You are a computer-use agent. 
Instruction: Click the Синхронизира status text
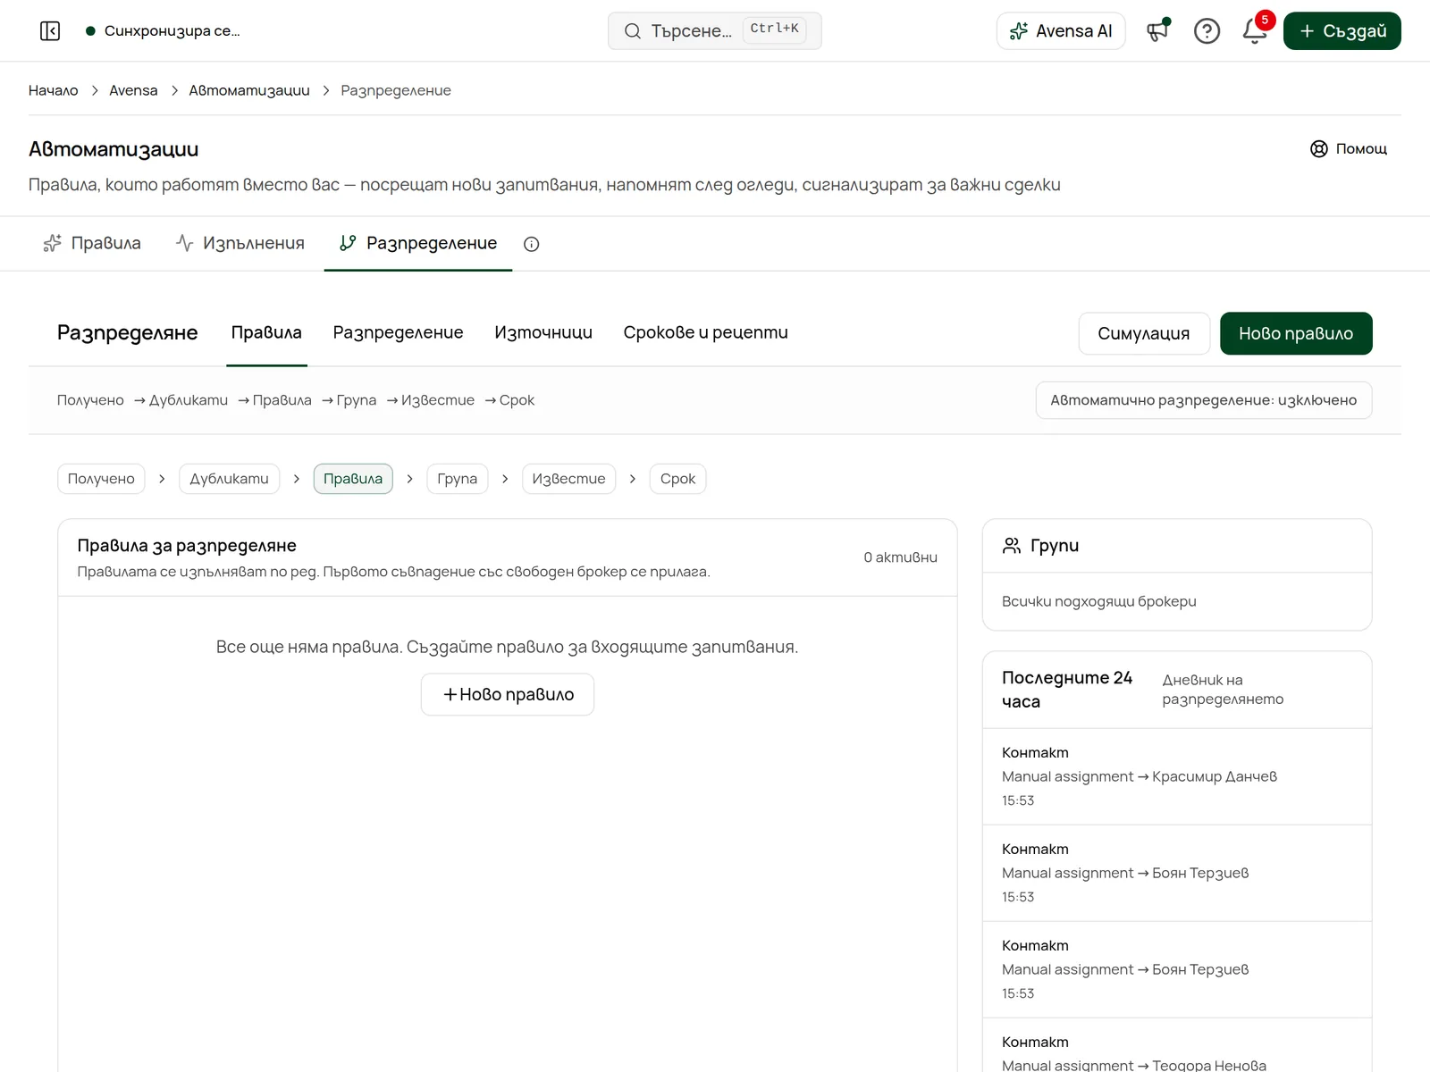pos(172,31)
